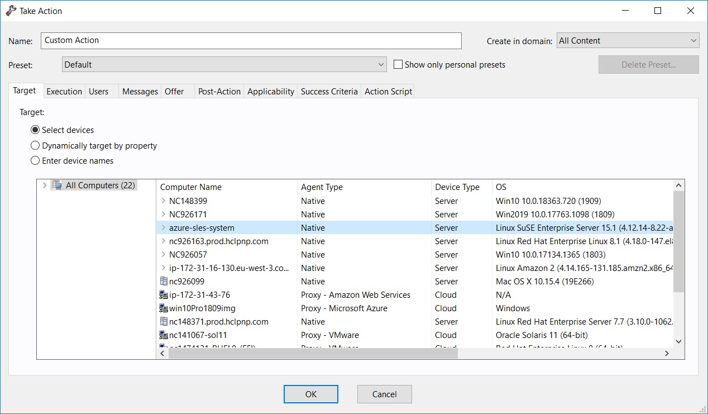This screenshot has height=414, width=708.
Task: Choose Dynamically target by property option
Action: pos(35,146)
